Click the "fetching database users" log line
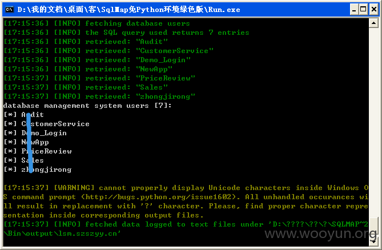 click(96, 23)
